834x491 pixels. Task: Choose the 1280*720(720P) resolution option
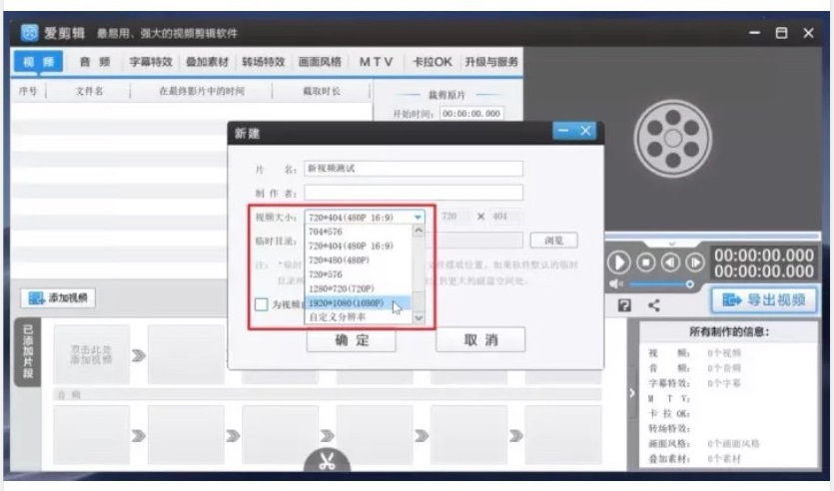(x=348, y=288)
